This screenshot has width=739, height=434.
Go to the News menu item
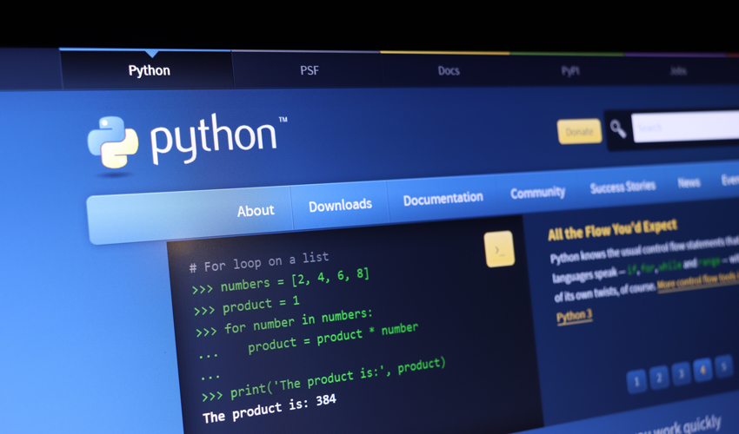(x=689, y=183)
